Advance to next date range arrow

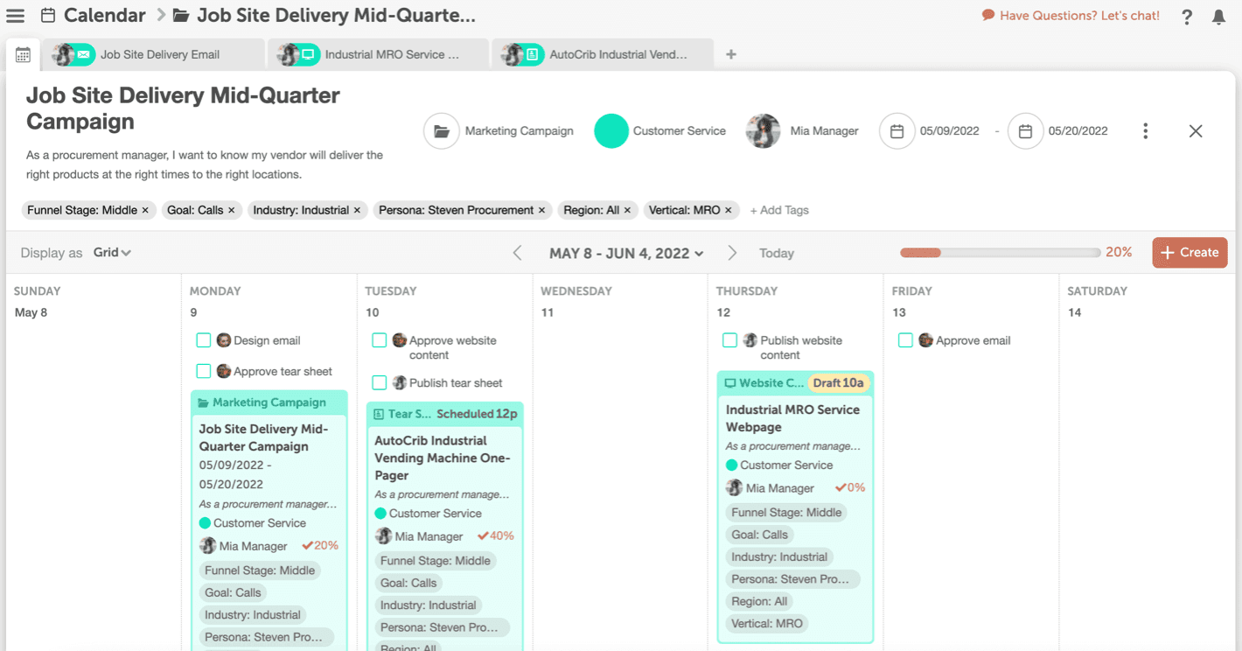click(732, 253)
